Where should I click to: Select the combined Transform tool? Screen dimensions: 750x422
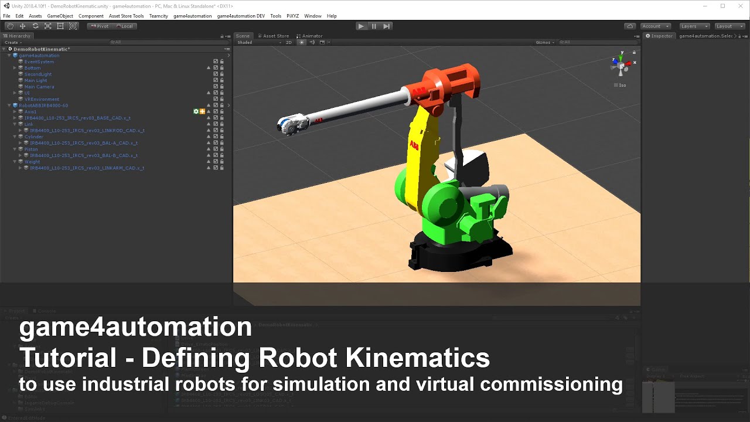coord(73,26)
